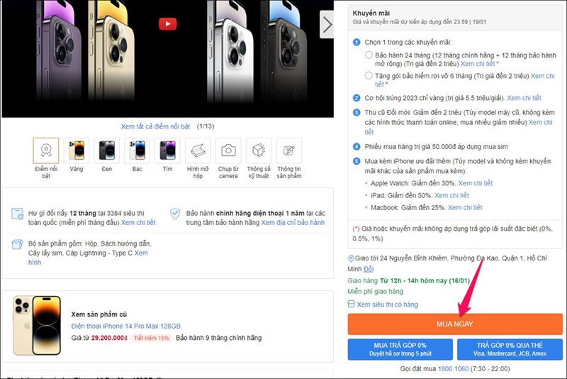This screenshot has height=379, width=567.
Task: Select bảo hiểm rơi vỡ 6 tháng radio
Action: (369, 76)
